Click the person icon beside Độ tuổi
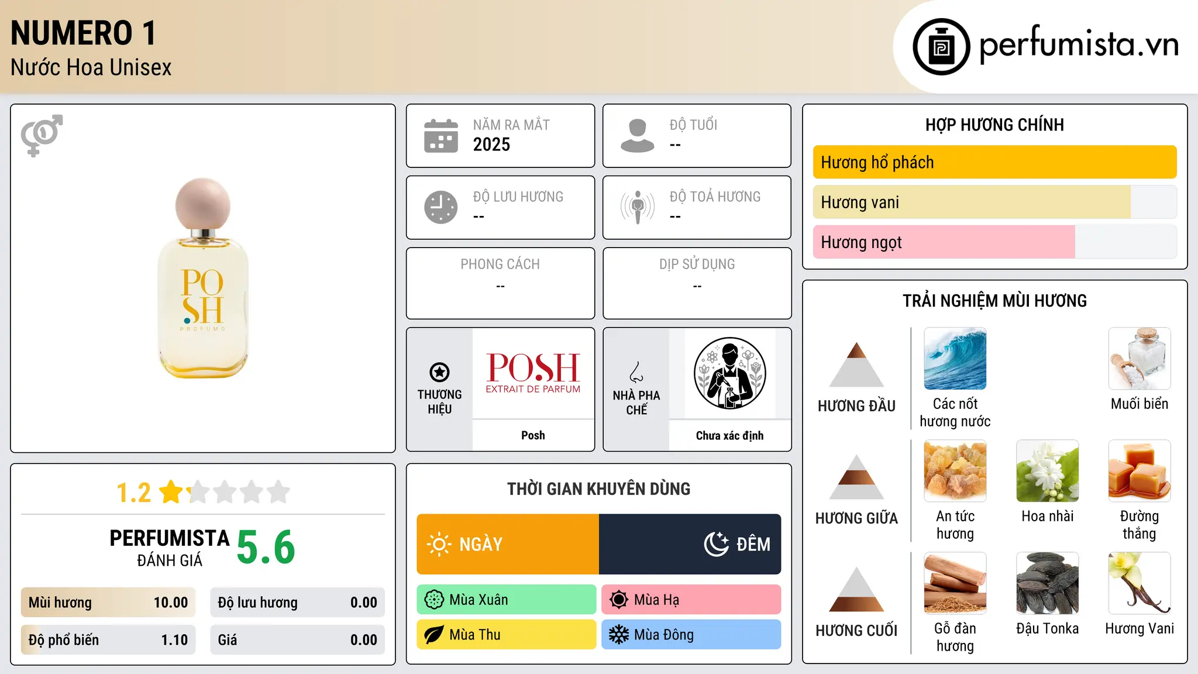The height and width of the screenshot is (674, 1198). tap(637, 136)
